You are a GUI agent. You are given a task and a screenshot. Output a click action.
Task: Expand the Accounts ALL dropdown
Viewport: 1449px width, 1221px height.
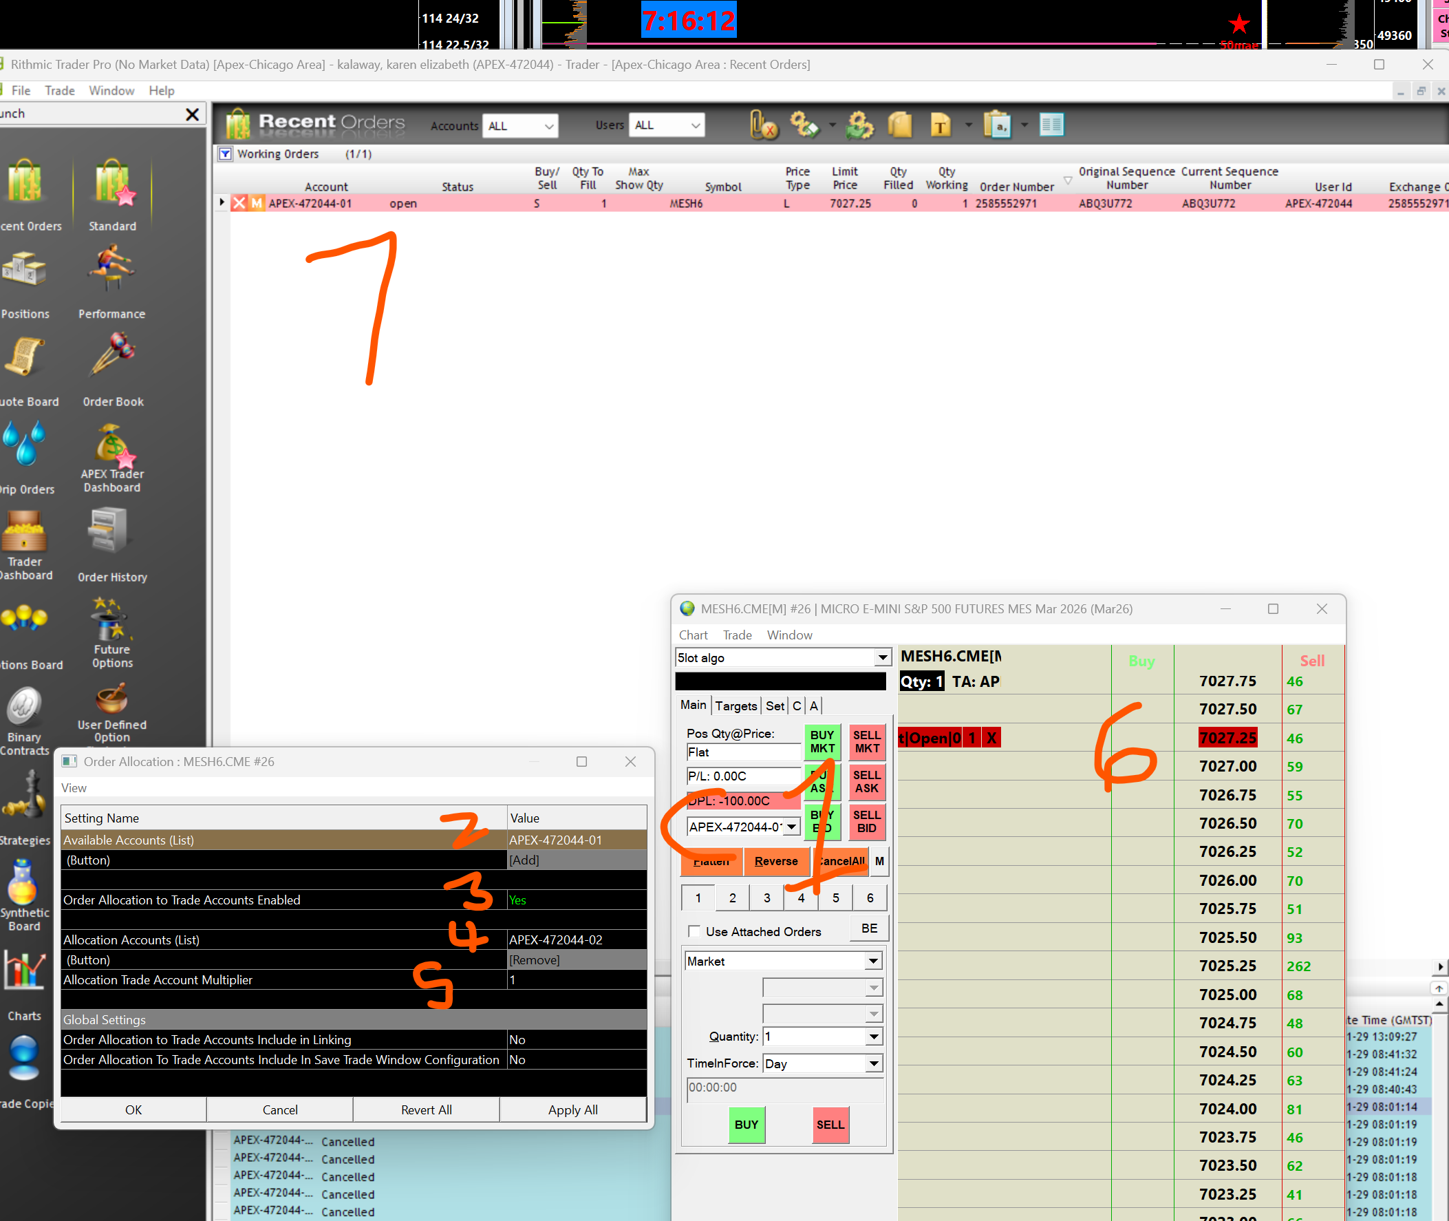(520, 126)
